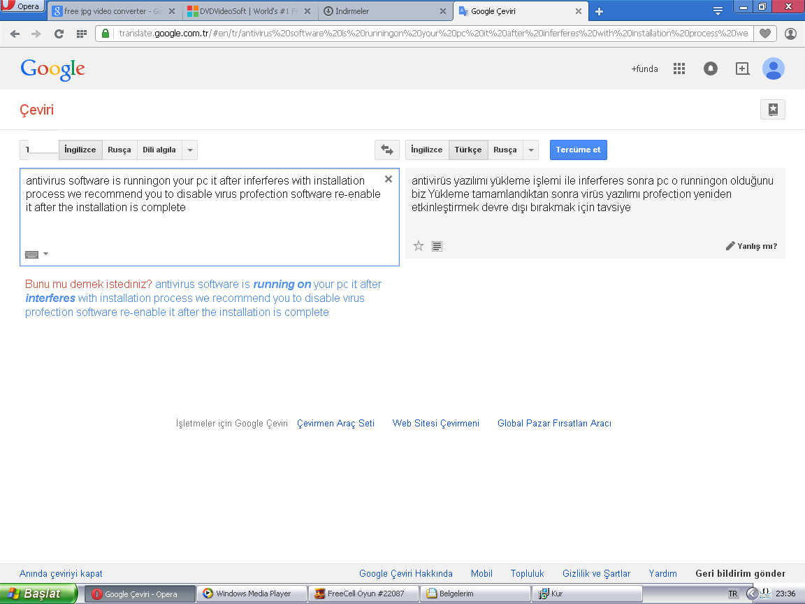Open Çevirmen Araç Seti link
Screen dimensions: 805x604
coord(335,423)
